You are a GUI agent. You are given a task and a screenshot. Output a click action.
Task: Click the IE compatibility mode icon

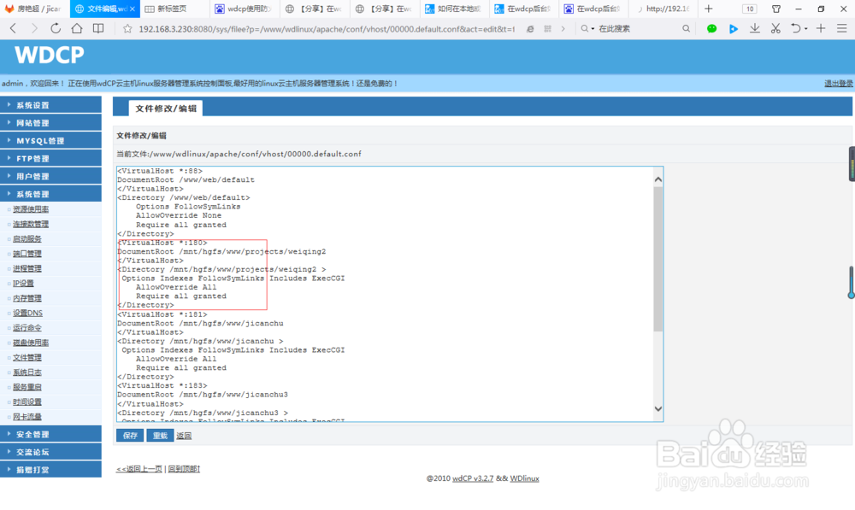pyautogui.click(x=530, y=29)
